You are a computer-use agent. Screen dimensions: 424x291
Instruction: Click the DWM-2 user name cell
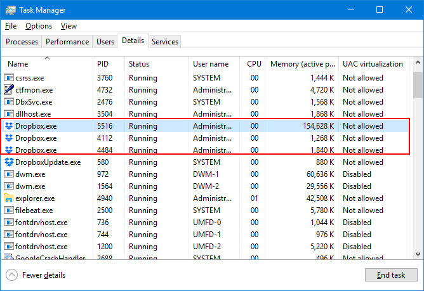pyautogui.click(x=206, y=186)
